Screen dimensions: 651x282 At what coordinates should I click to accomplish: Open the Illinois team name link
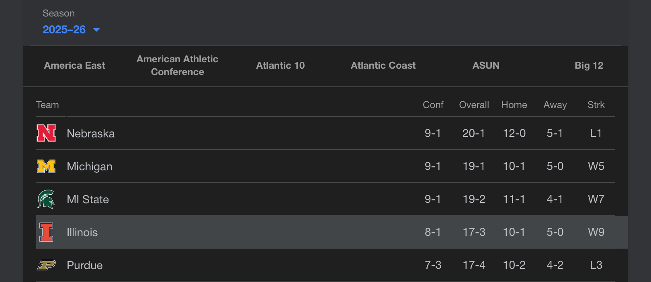[x=82, y=232]
